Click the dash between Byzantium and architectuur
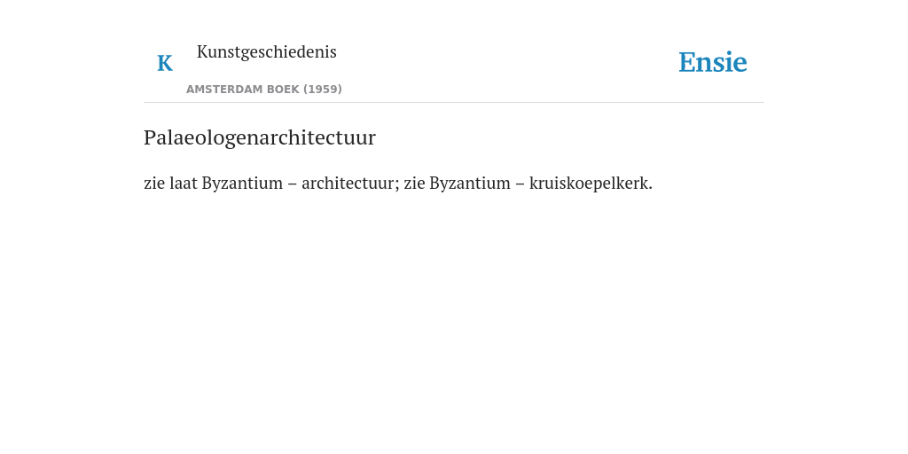 (x=293, y=184)
